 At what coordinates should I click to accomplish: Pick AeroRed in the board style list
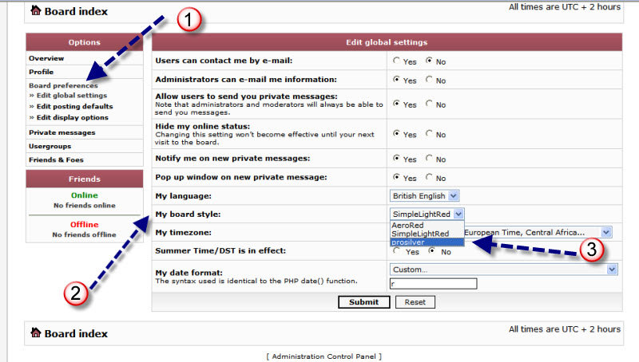pos(408,225)
